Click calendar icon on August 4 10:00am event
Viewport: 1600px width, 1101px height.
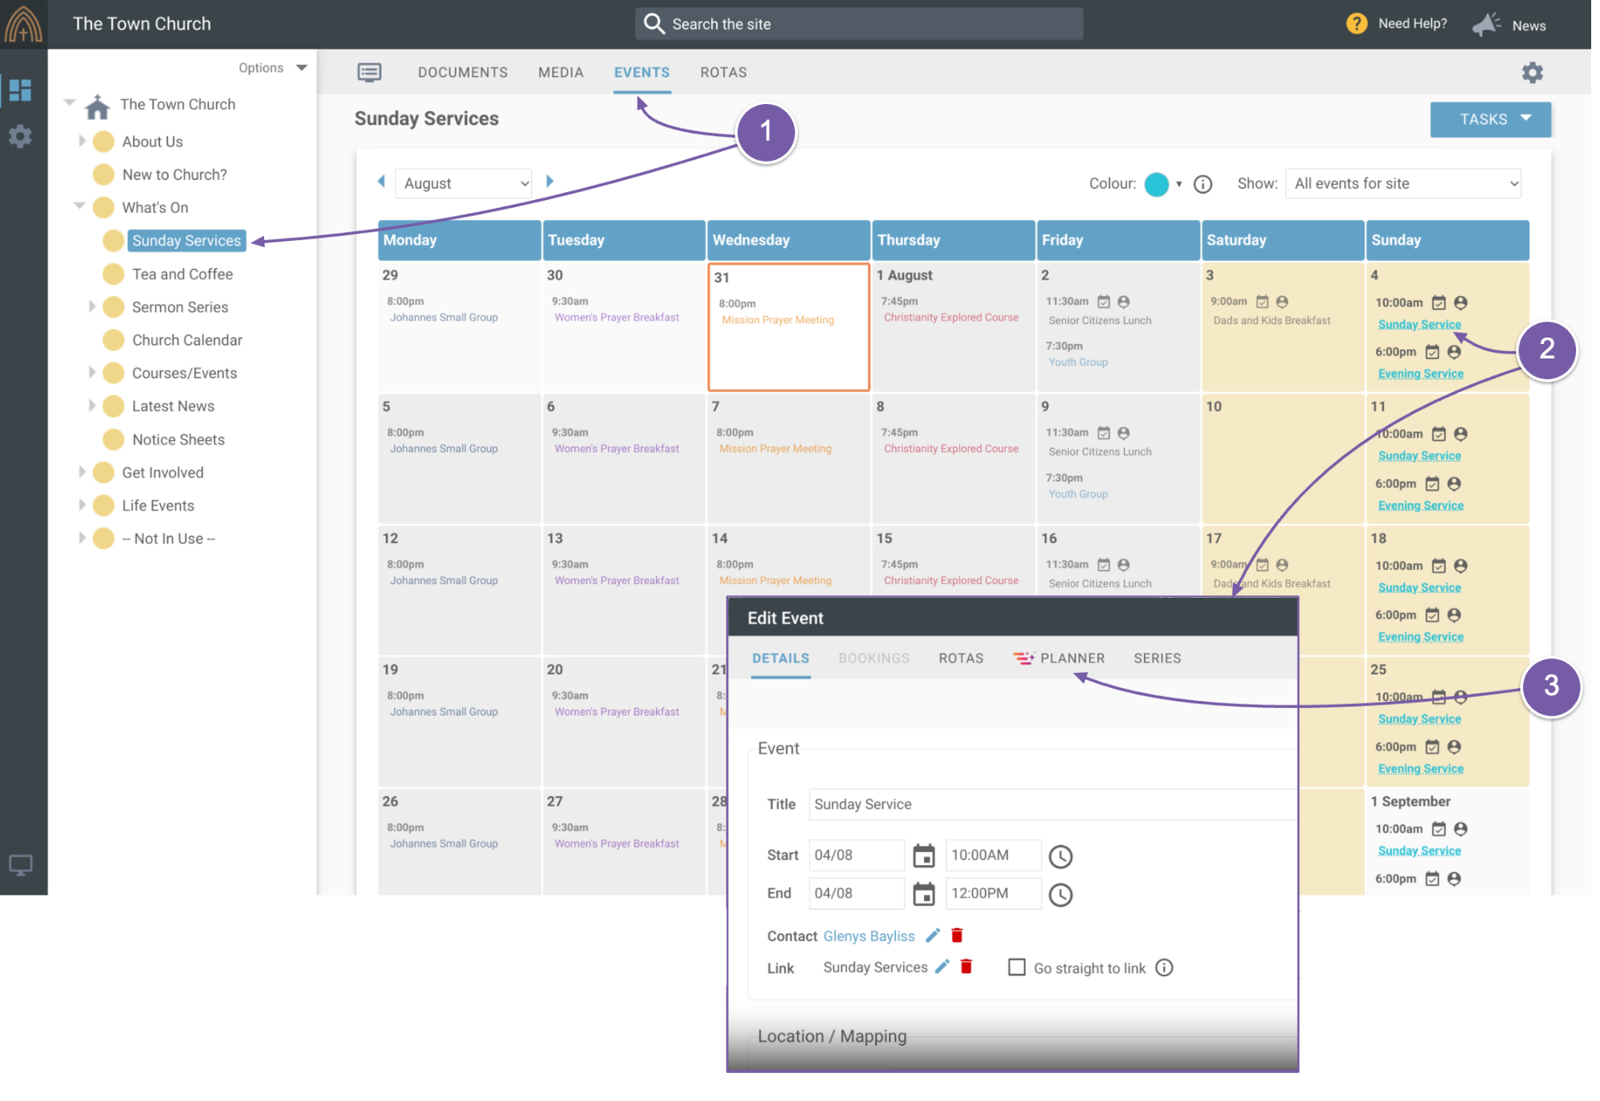pyautogui.click(x=1439, y=303)
